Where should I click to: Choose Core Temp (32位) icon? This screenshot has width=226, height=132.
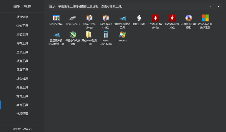106,18
